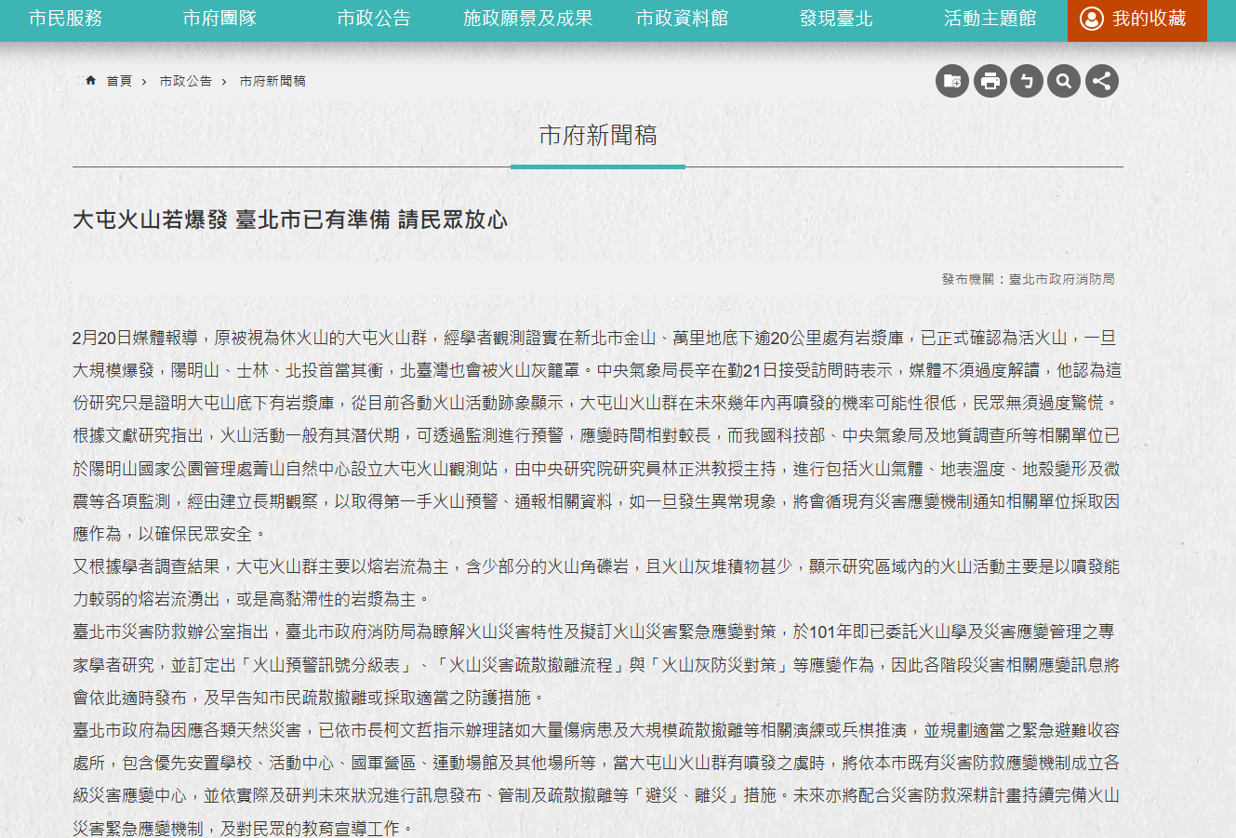The height and width of the screenshot is (838, 1236).
Task: Open search with the magnifier icon
Action: [x=1064, y=81]
